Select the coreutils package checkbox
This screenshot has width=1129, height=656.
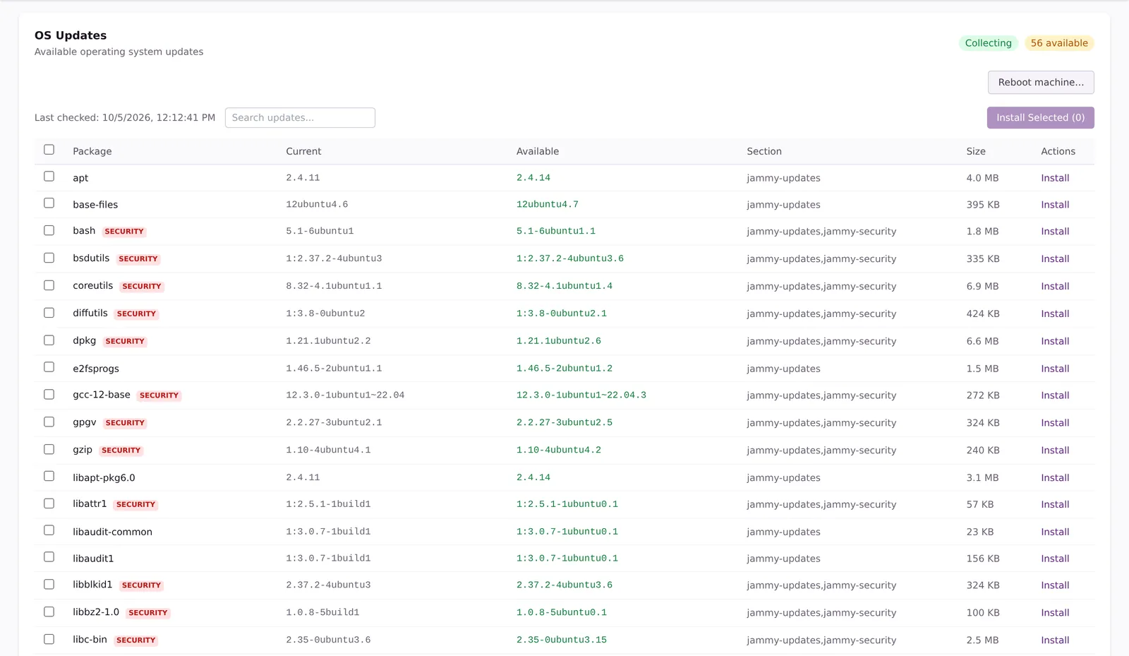click(x=49, y=286)
